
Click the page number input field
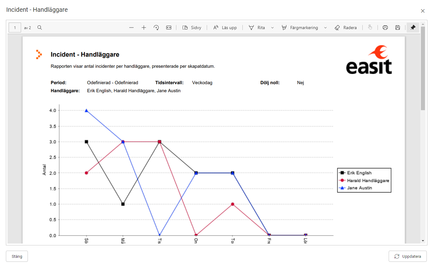point(15,28)
